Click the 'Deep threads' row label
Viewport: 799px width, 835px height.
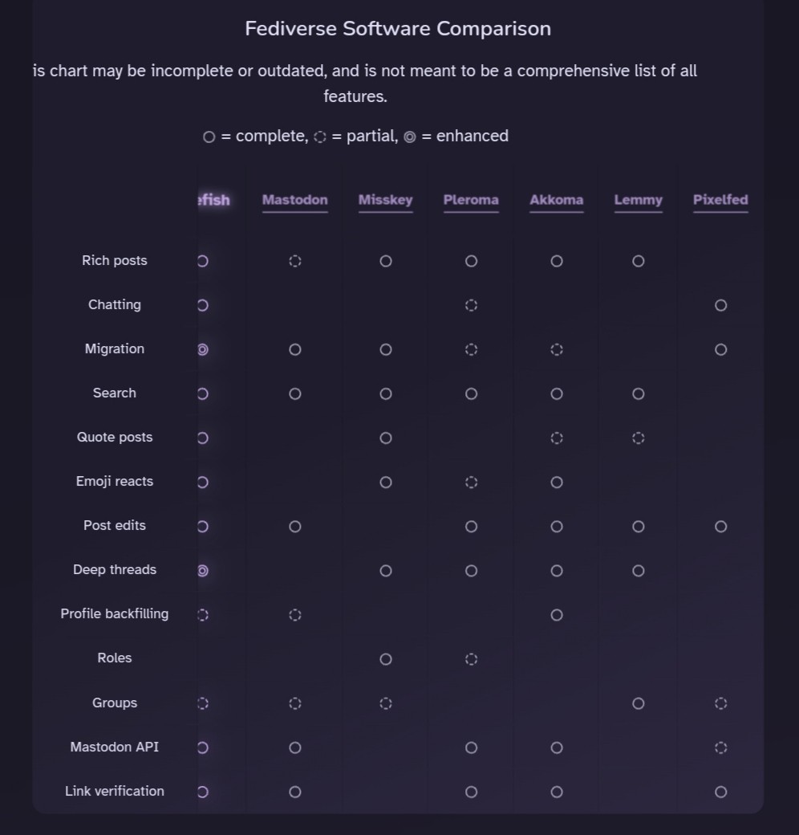coord(115,570)
